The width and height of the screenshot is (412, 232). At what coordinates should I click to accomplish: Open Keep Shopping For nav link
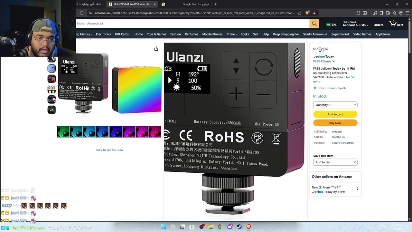(x=286, y=34)
